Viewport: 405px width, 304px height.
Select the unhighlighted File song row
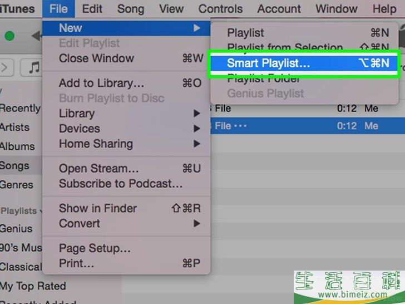click(308, 108)
